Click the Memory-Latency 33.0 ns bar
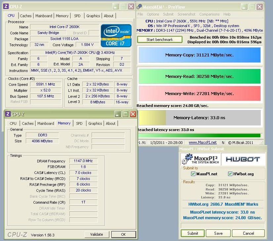This screenshot has width=273, height=241. coord(200,118)
